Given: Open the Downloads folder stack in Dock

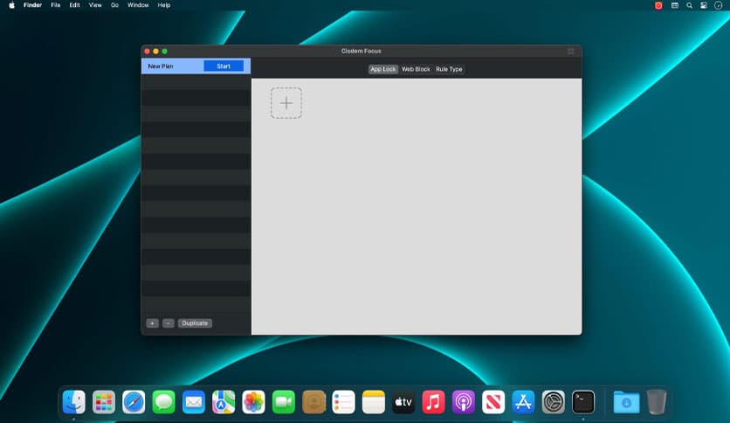Looking at the screenshot, I should pyautogui.click(x=626, y=401).
